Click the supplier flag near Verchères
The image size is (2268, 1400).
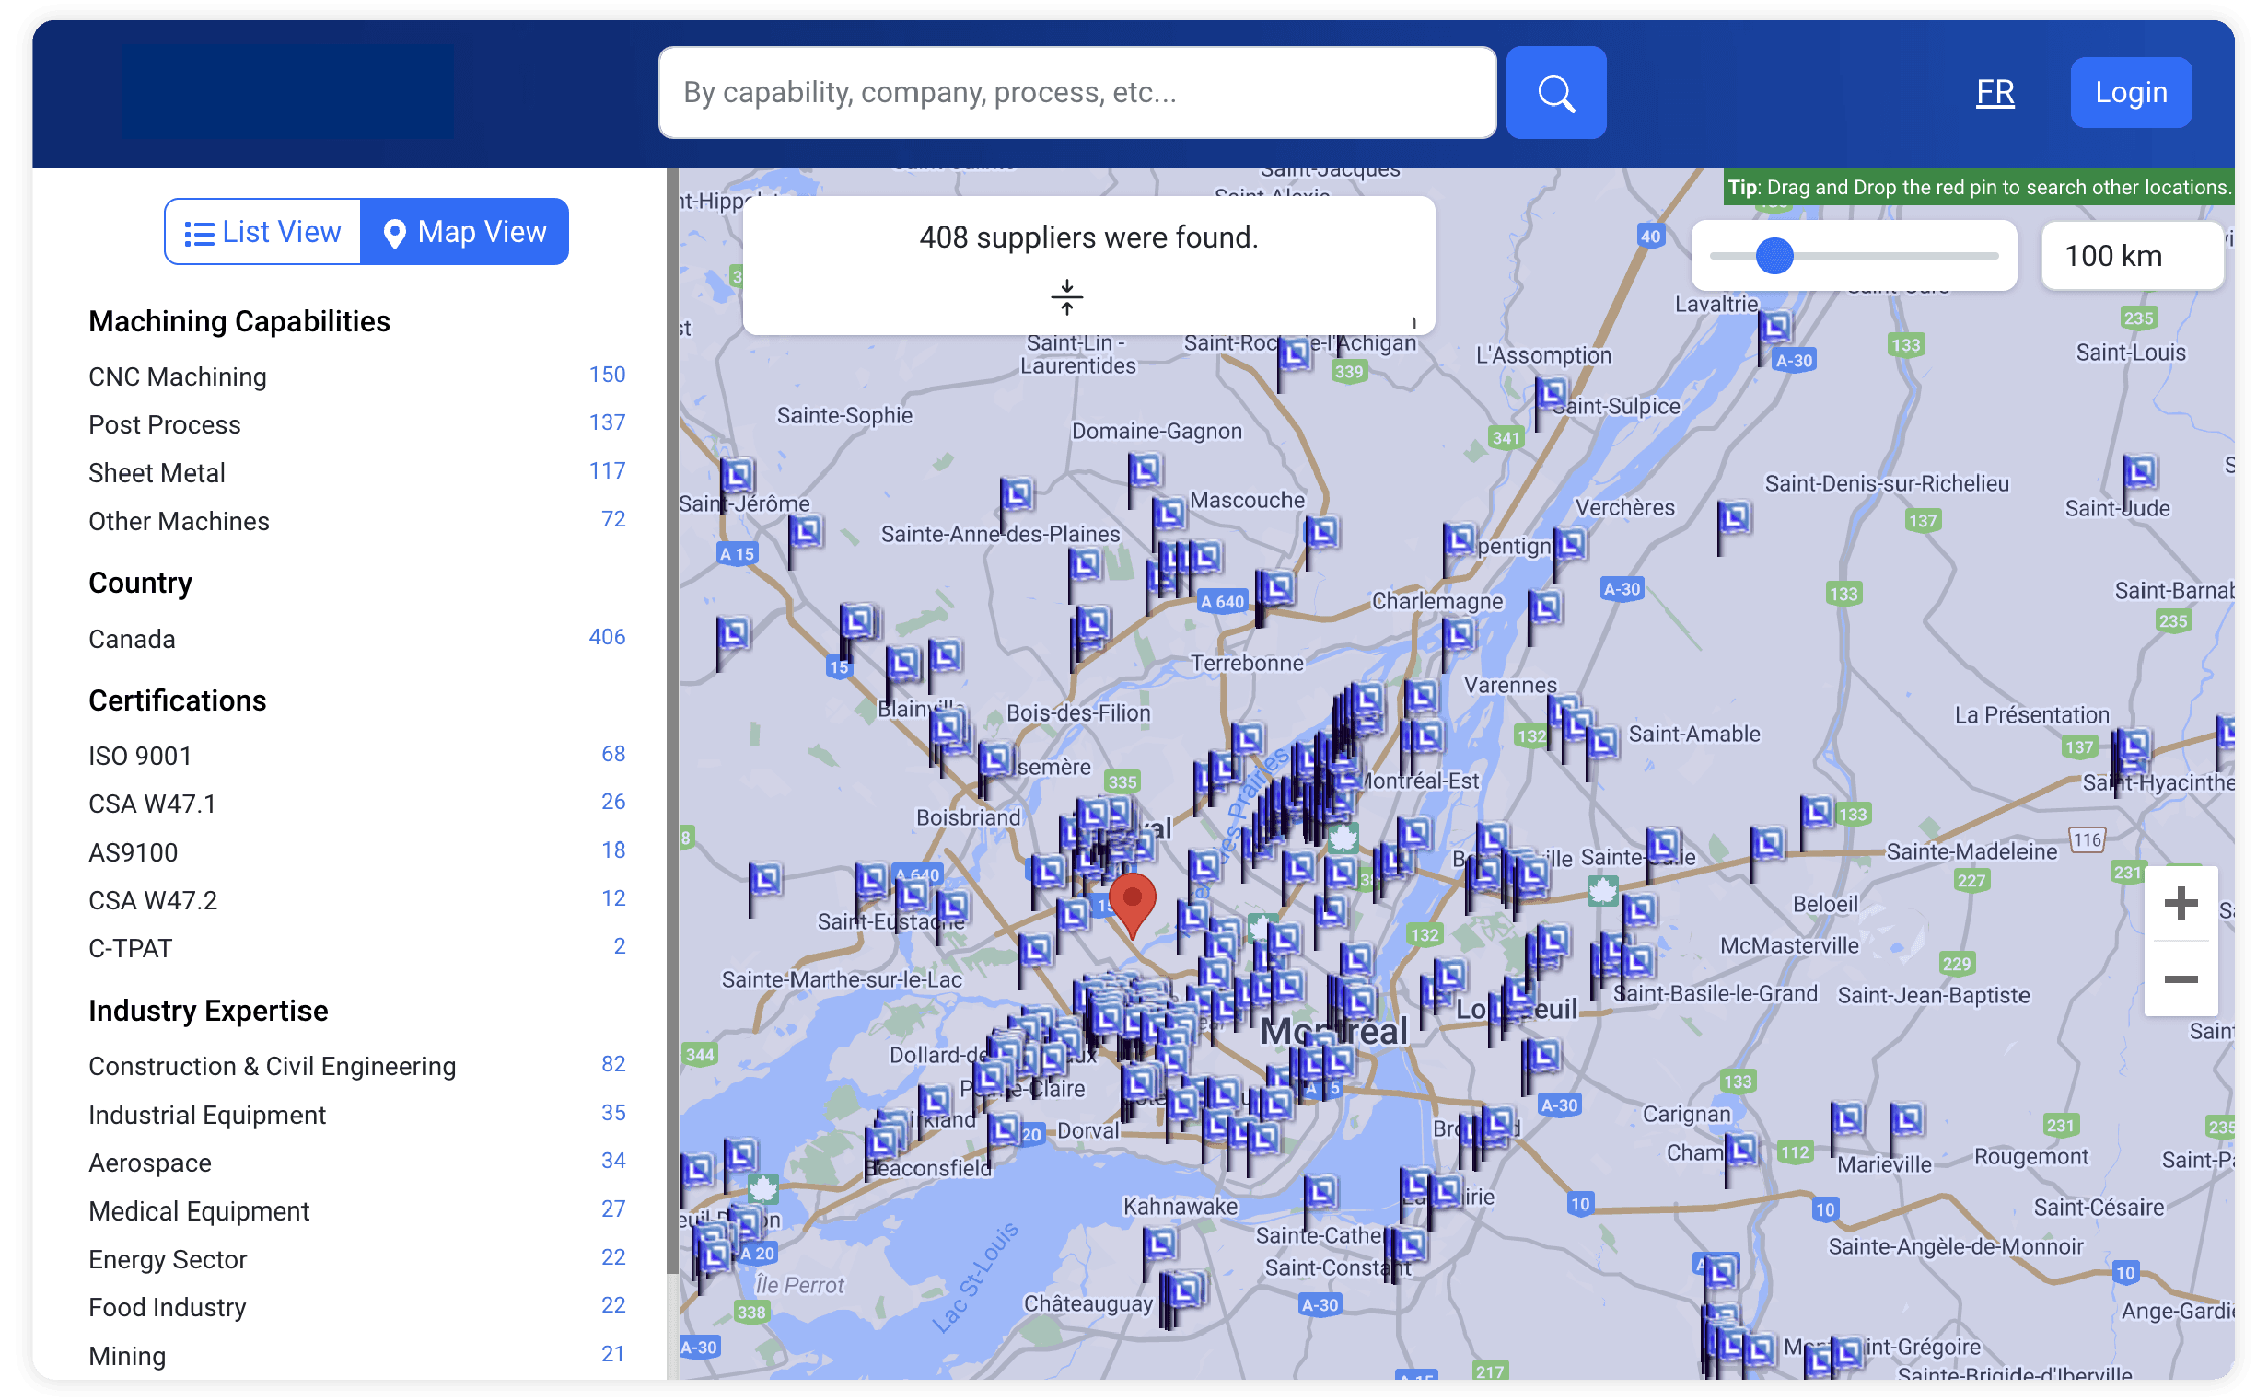coord(1734,517)
